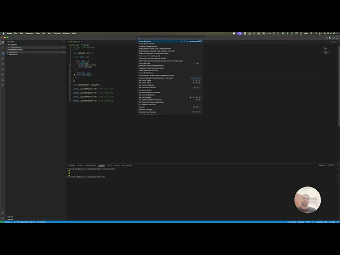Select Auto Fix... command
This screenshot has height=255, width=340.
coord(170,107)
